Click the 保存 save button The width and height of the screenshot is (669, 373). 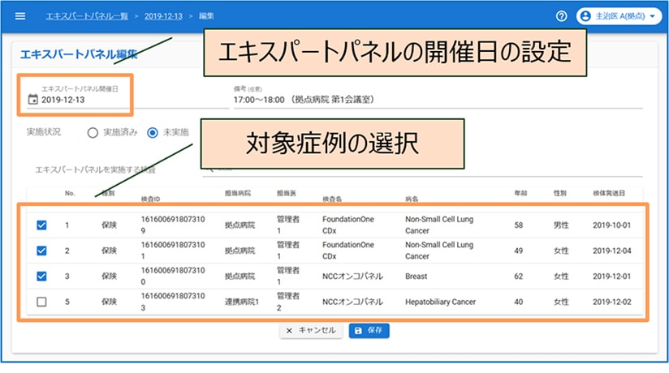coord(369,331)
